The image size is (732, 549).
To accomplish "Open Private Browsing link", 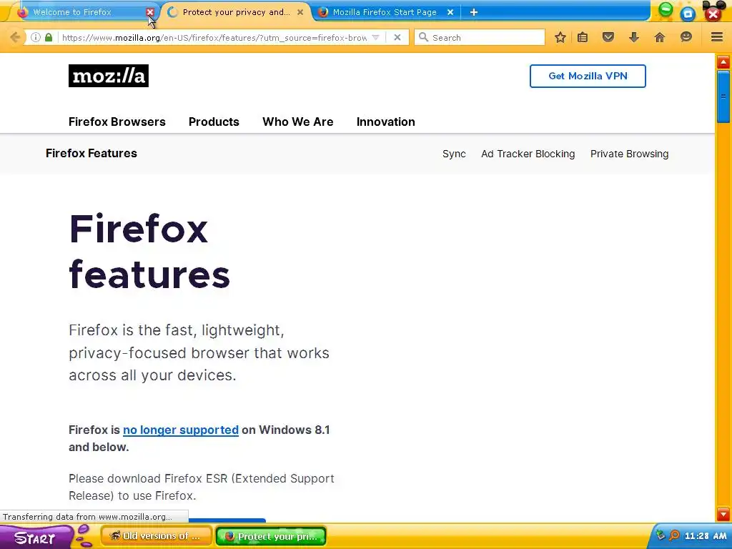I will click(x=629, y=154).
